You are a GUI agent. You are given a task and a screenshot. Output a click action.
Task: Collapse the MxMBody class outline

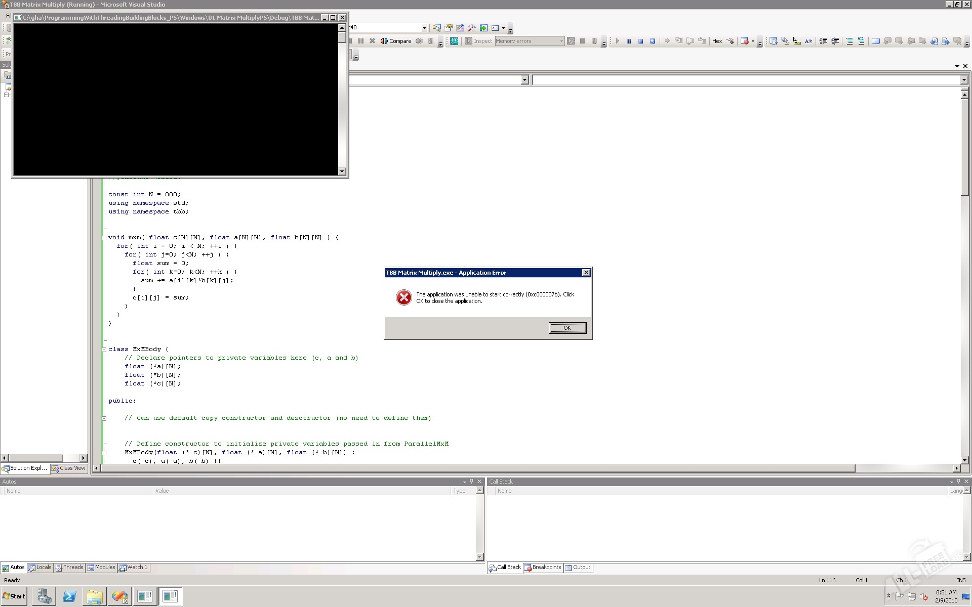[104, 350]
